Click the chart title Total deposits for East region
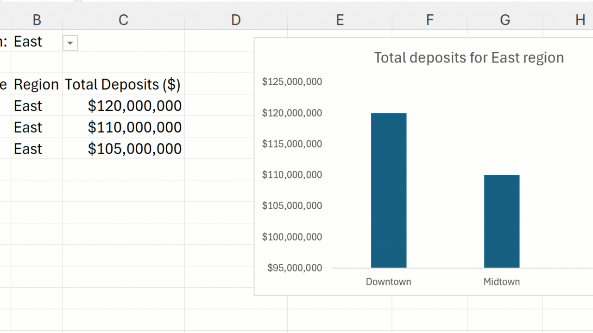 click(469, 58)
